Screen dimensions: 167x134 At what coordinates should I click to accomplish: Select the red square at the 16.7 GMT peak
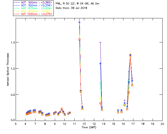[x=130, y=55]
